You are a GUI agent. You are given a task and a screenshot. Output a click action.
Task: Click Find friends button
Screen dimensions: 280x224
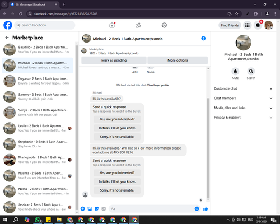coord(230,25)
